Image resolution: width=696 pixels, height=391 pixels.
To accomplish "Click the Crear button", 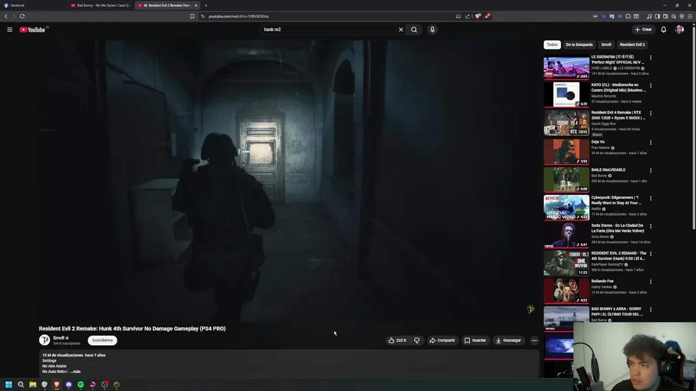I will coord(643,29).
